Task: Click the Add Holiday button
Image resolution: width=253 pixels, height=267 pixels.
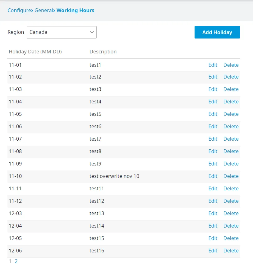Action: coord(217,32)
